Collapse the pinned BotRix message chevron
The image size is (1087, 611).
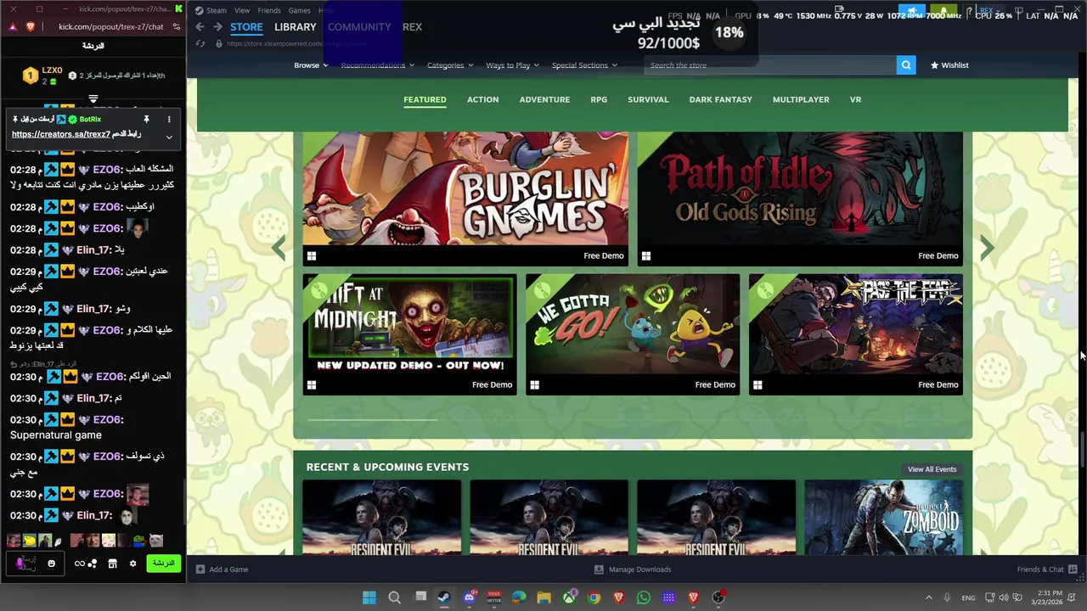(x=169, y=137)
